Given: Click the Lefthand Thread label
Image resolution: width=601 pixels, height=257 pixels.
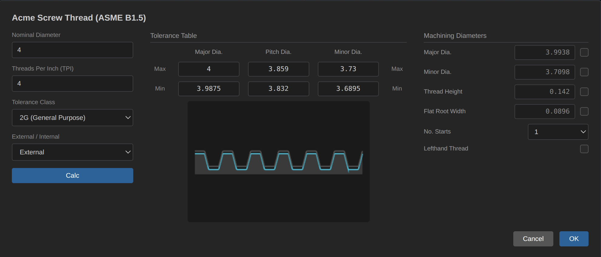Looking at the screenshot, I should (446, 149).
